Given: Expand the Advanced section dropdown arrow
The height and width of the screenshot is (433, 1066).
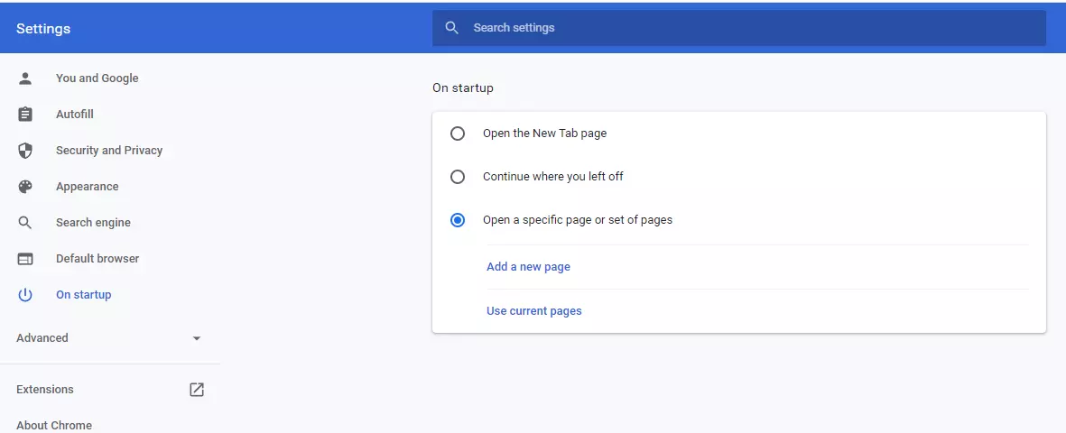Looking at the screenshot, I should coord(197,338).
